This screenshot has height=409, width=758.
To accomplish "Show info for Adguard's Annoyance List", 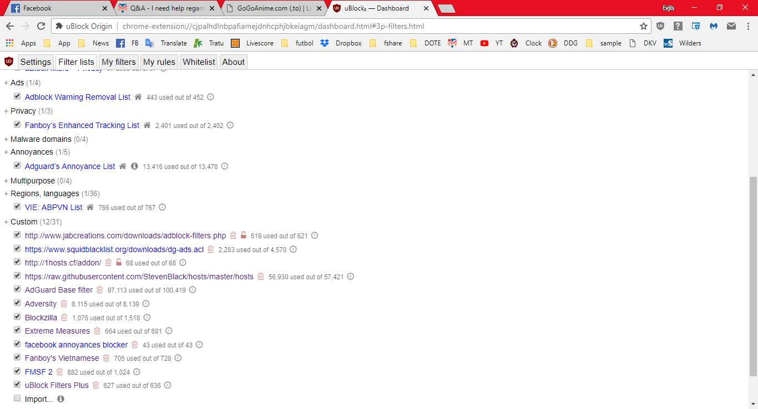I will [134, 166].
